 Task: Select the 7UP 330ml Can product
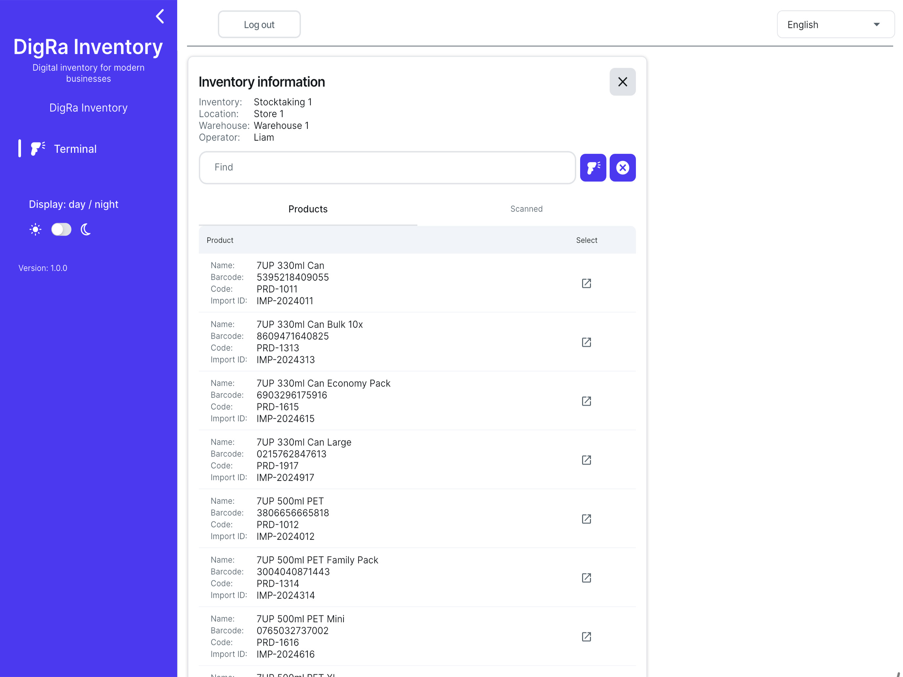click(586, 283)
